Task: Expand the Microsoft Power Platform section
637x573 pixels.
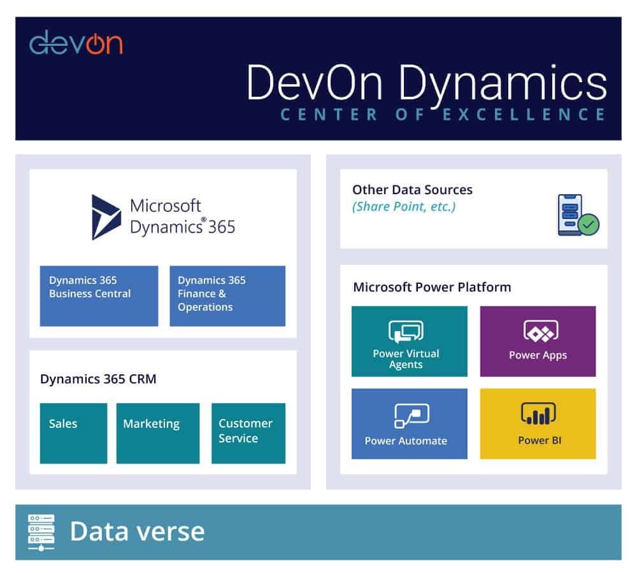Action: click(432, 287)
